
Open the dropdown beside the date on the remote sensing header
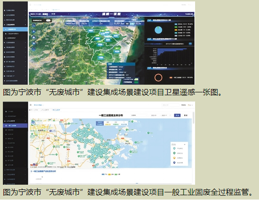pos(60,14)
